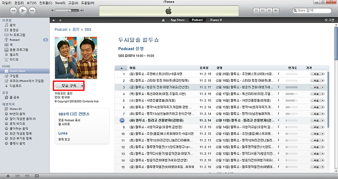Click the SBS breadcrumb link
This screenshot has height=179, width=338.
coord(88,29)
